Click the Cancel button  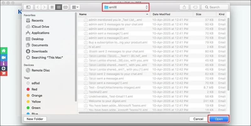click(198, 119)
